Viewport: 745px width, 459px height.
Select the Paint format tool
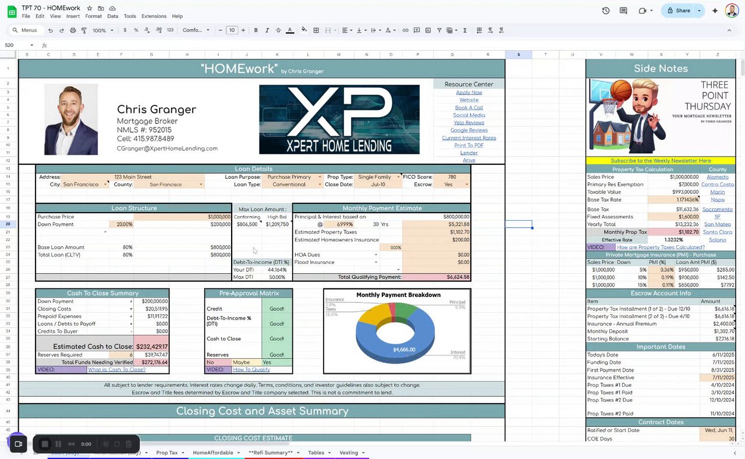click(x=84, y=30)
